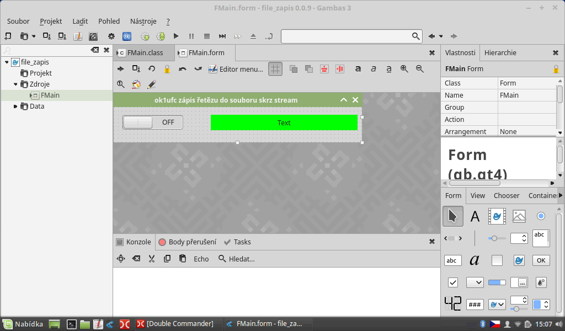Click the lock icon in the form toolbar
Viewport: 565px width, 331px height.
[x=167, y=69]
